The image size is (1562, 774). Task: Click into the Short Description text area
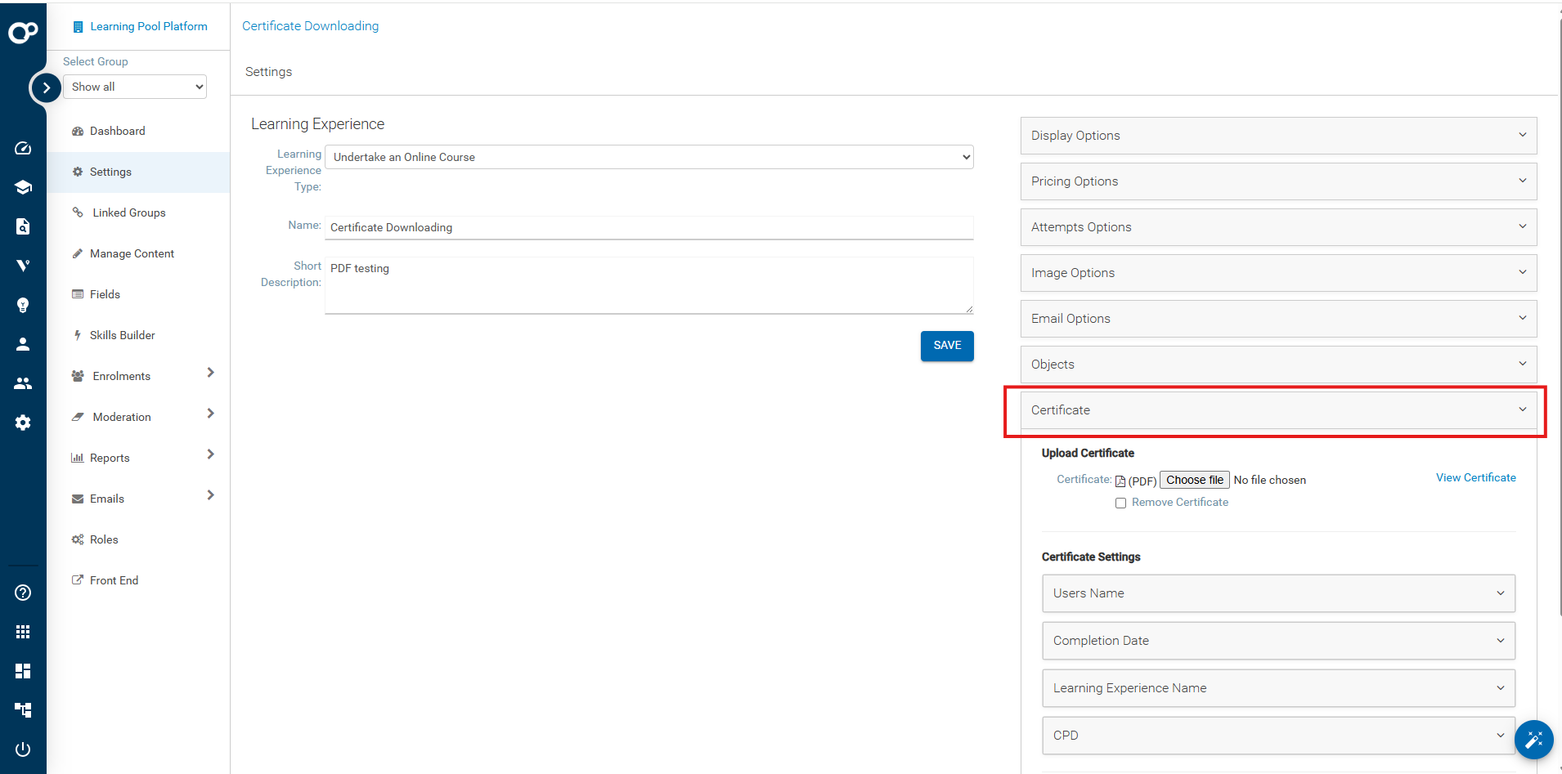point(649,285)
